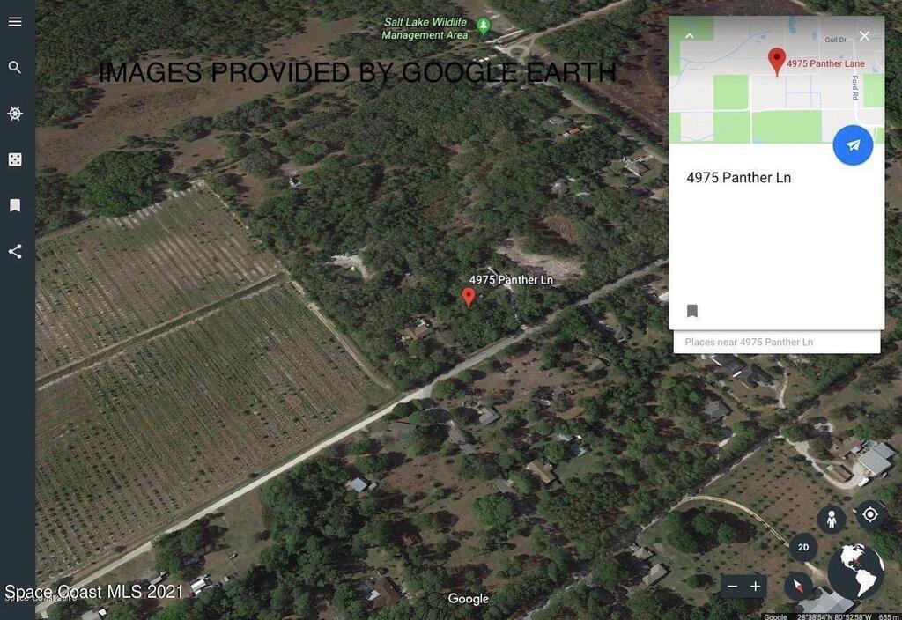Click the globe navigation thumbnail

coord(855,571)
